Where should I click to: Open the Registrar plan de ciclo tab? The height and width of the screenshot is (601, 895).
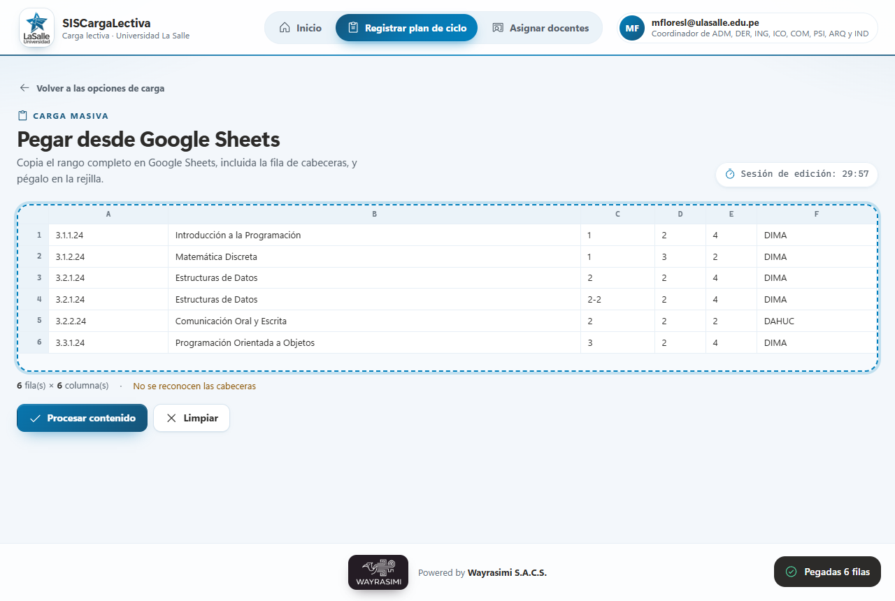point(406,28)
